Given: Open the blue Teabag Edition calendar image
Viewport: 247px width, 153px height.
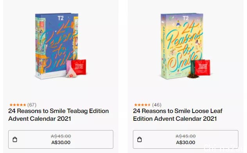Looking at the screenshot, I should click(x=60, y=46).
